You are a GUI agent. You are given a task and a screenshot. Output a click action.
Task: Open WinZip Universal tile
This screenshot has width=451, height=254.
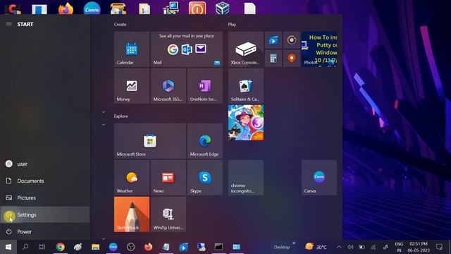click(x=168, y=214)
